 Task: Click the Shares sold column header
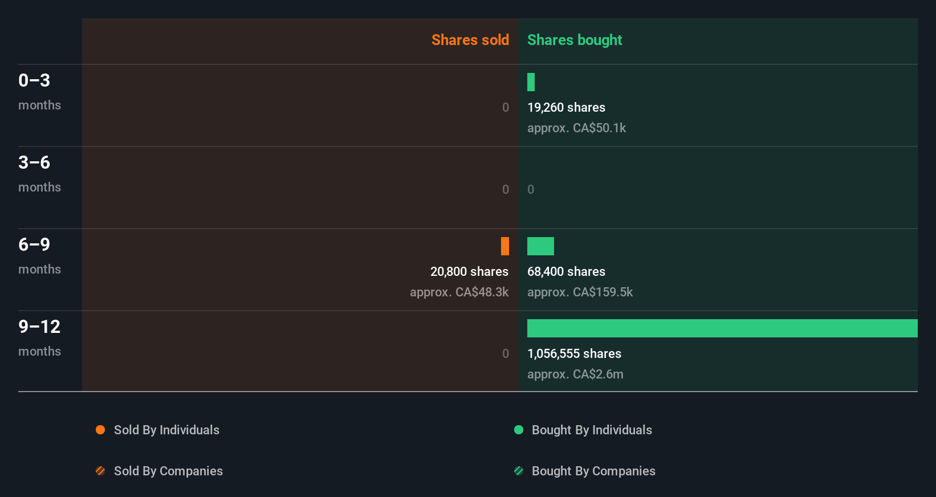tap(470, 40)
